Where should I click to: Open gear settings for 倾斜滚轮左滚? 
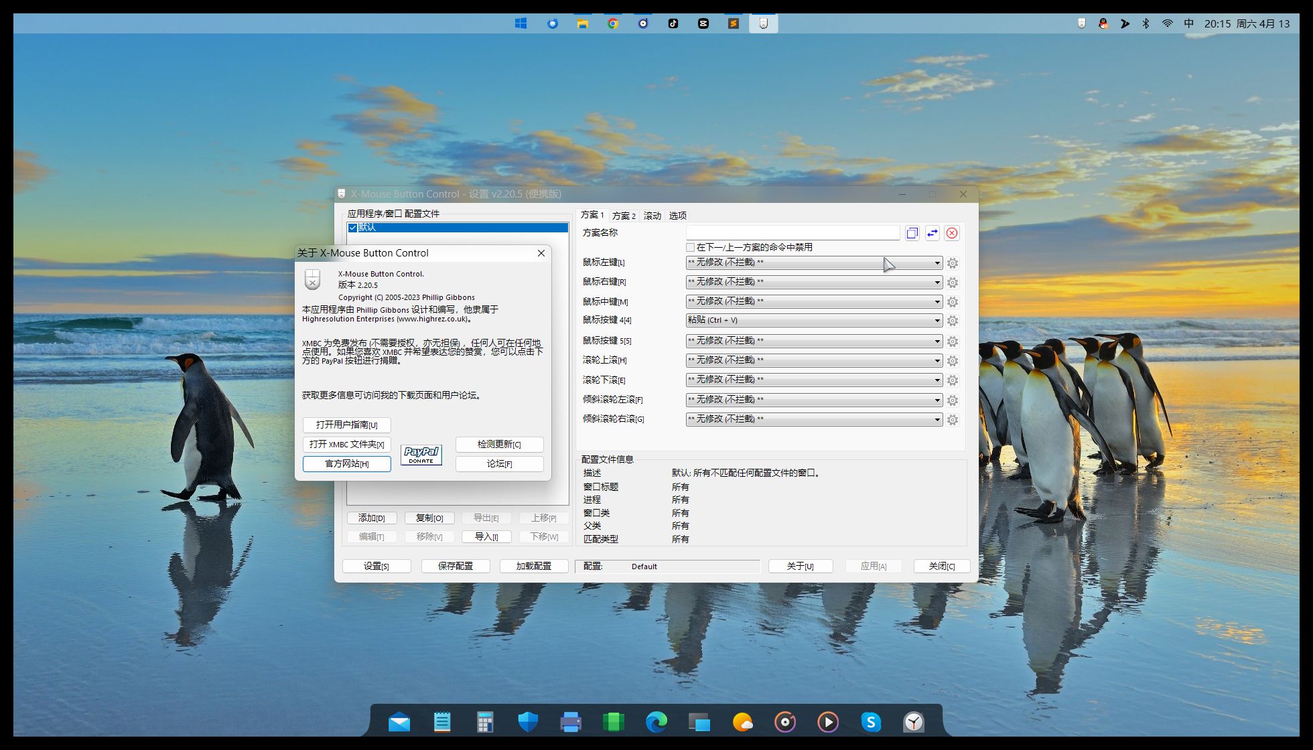click(953, 400)
